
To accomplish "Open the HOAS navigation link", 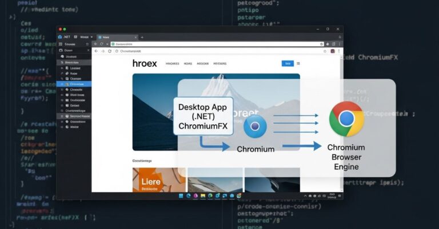I will click(188, 64).
